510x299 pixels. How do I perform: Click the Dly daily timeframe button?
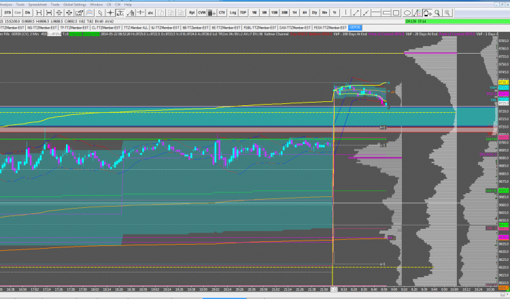click(x=314, y=13)
